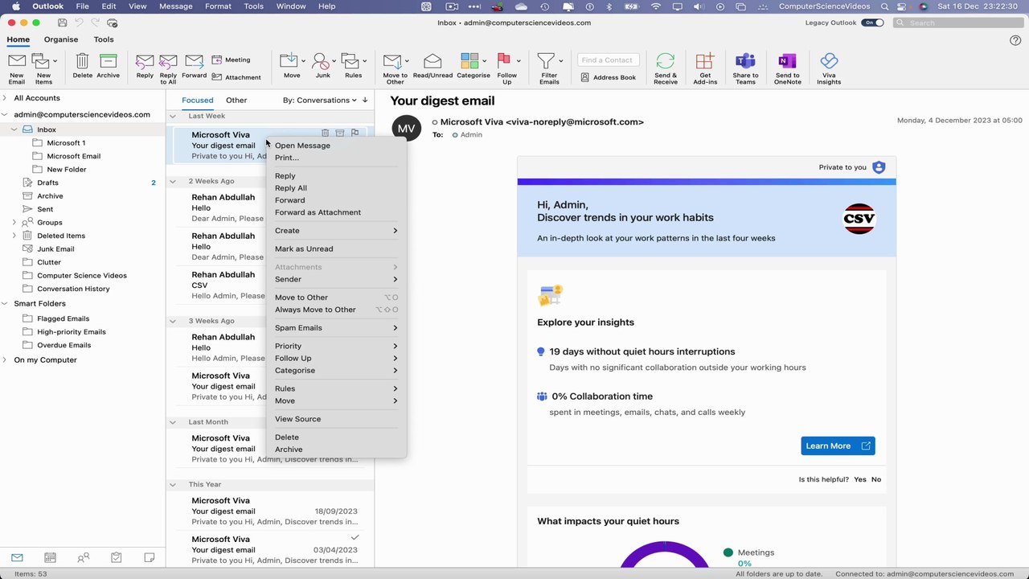The height and width of the screenshot is (579, 1029).
Task: Switch to Calendar view in bottom navigation
Action: (x=50, y=557)
